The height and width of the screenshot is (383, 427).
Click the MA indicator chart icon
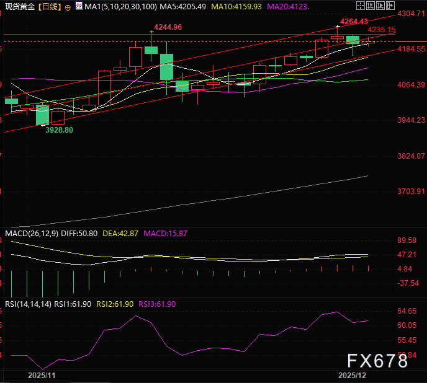78,6
